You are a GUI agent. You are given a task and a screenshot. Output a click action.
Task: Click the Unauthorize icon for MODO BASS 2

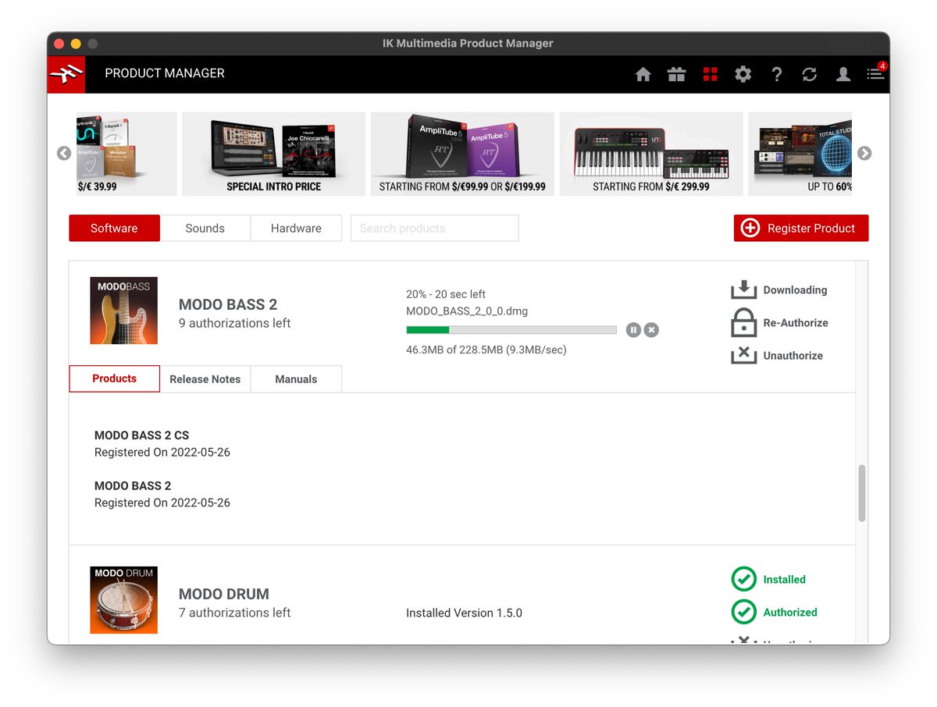(x=743, y=355)
